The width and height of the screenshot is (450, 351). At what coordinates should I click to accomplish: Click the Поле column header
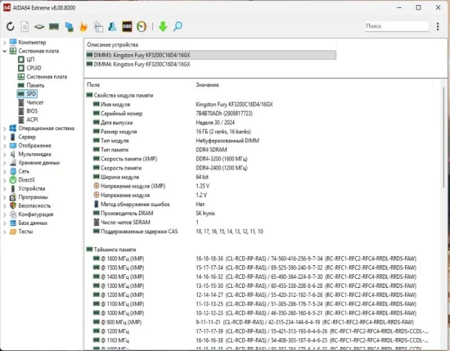[x=93, y=85]
